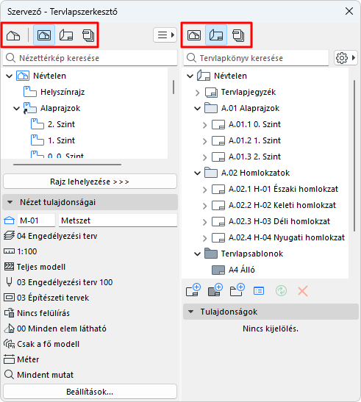Select A.02.1 H-01 Északi homlokzat layout

click(283, 189)
